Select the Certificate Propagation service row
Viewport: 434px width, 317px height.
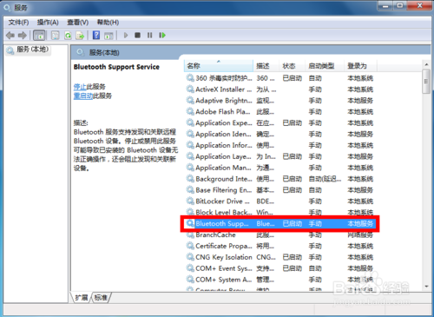pyautogui.click(x=279, y=246)
